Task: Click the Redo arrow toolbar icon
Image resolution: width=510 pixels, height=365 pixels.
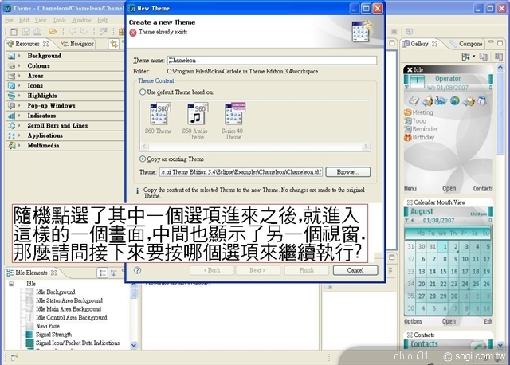Action: [84, 32]
